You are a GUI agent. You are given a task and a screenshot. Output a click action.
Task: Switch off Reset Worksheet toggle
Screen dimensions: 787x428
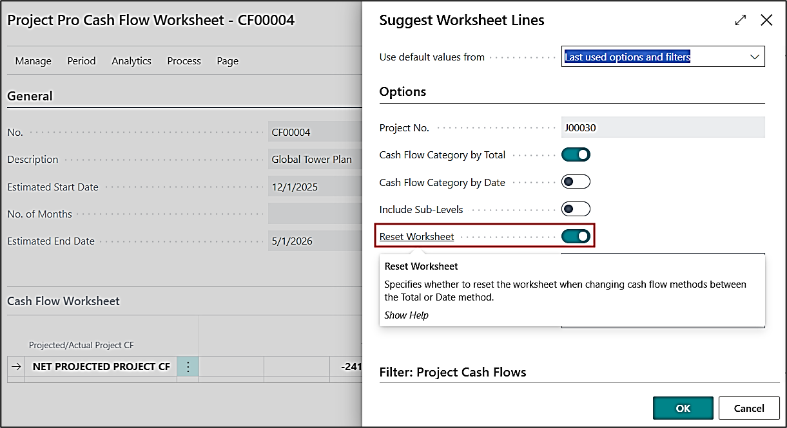coord(576,236)
